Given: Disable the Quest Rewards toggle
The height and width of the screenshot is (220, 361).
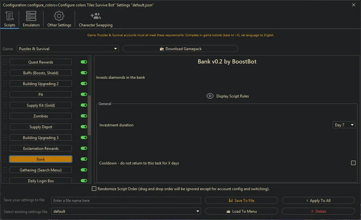Looking at the screenshot, I should click(84, 62).
